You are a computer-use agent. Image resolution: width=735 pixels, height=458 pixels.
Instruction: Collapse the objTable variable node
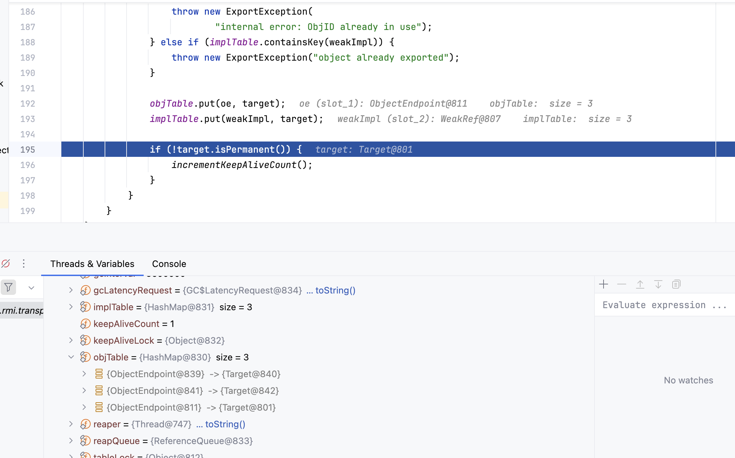coord(71,357)
